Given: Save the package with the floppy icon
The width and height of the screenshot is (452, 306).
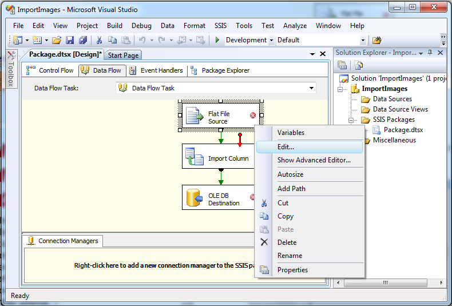Looking at the screenshot, I should [x=70, y=40].
